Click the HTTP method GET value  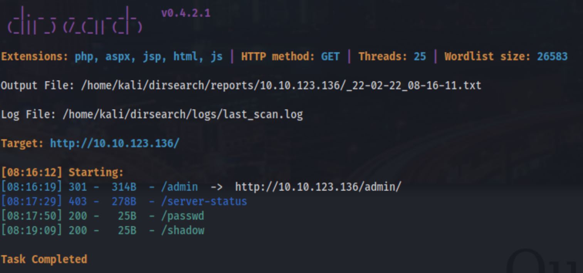pyautogui.click(x=330, y=57)
